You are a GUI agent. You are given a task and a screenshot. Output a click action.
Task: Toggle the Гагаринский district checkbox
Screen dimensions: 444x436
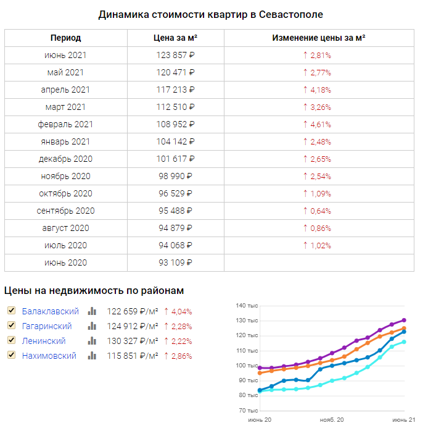(11, 325)
